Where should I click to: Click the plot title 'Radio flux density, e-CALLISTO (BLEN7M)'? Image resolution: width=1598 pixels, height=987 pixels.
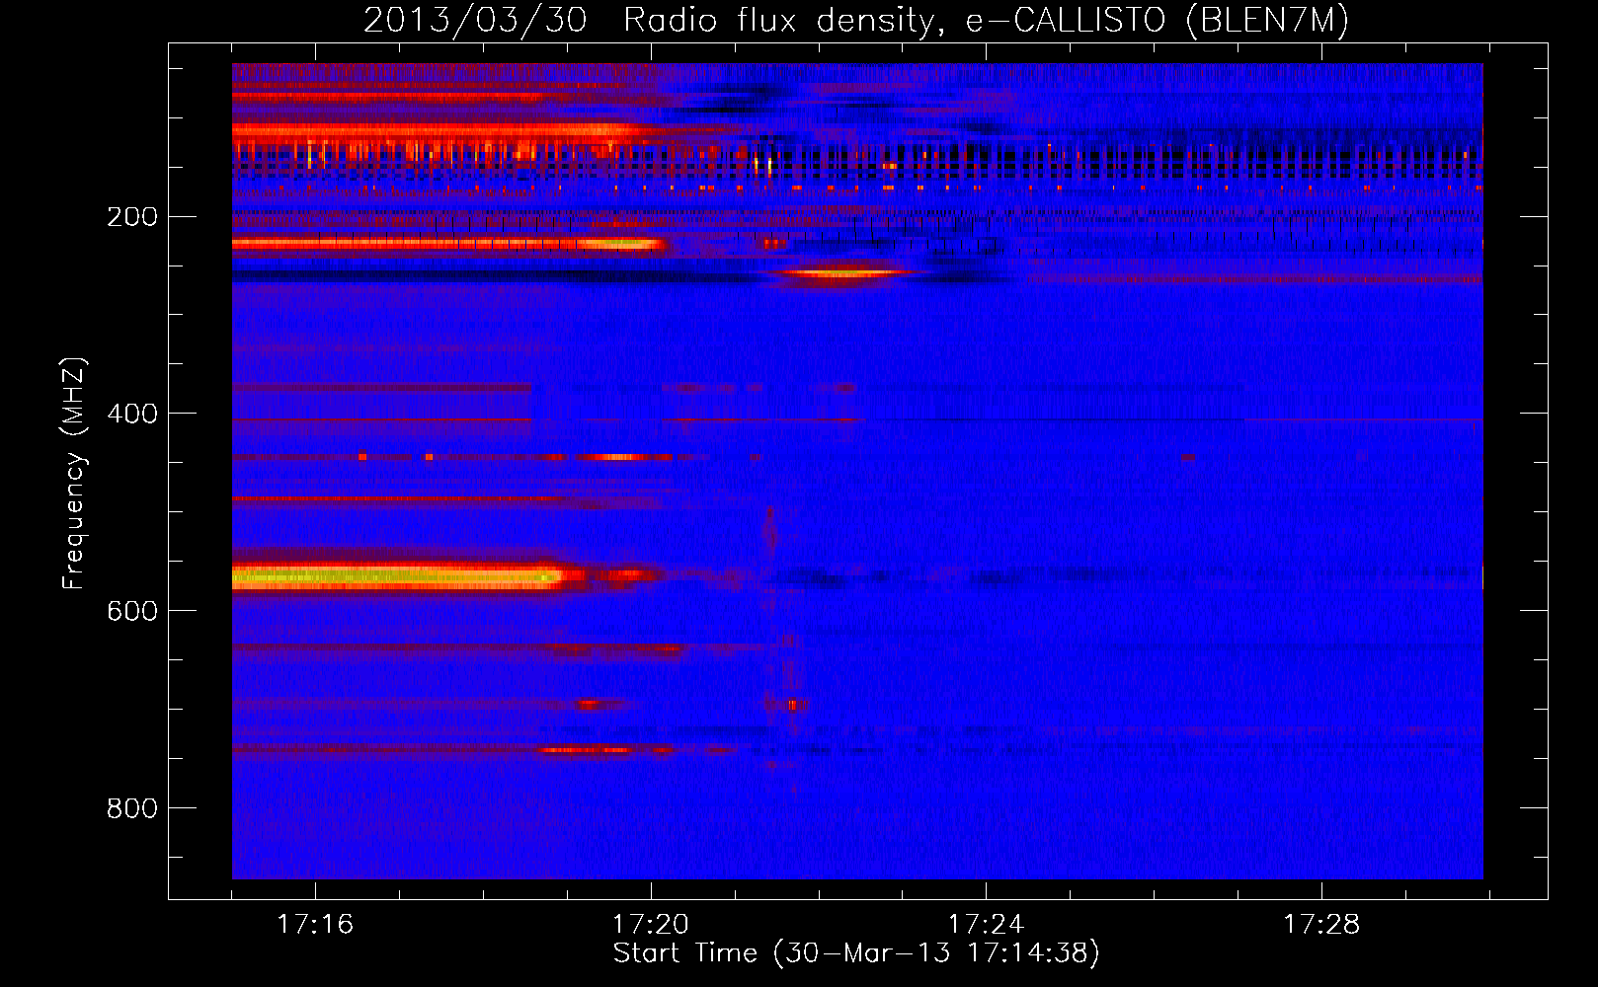click(986, 20)
